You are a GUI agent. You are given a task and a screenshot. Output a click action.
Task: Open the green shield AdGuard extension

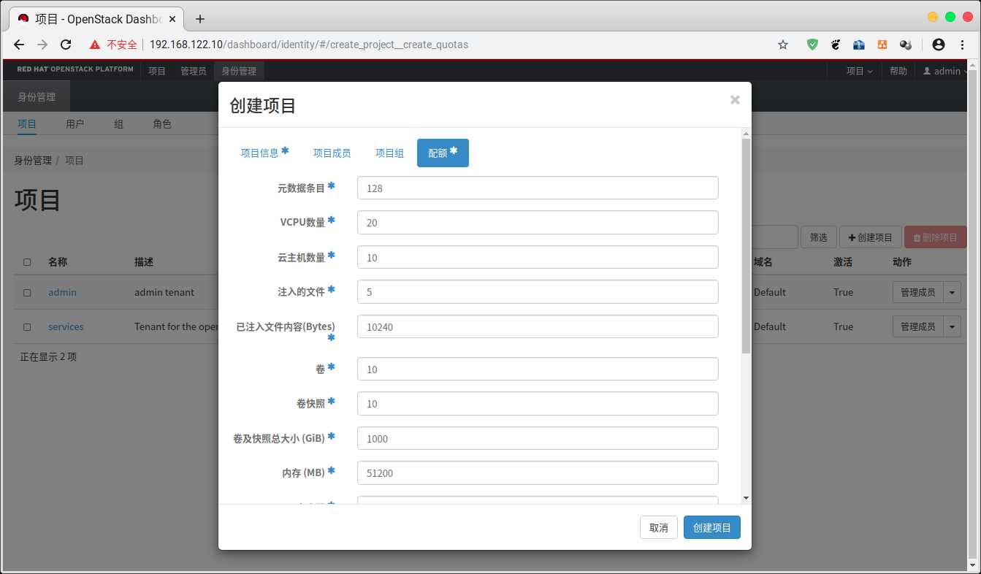[812, 45]
